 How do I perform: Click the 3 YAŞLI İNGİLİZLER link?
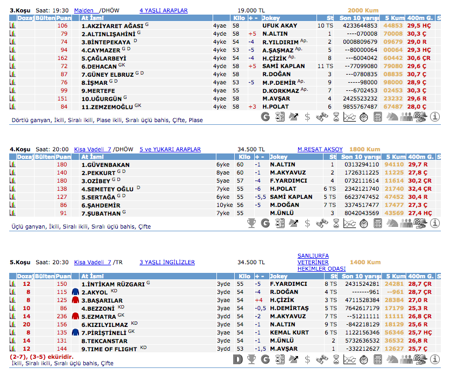point(167,262)
